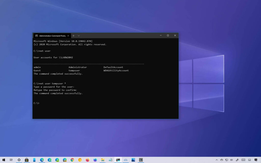Screen dimensions: 261x163
Task: Open the Windows Start menu
Action: (4, 160)
